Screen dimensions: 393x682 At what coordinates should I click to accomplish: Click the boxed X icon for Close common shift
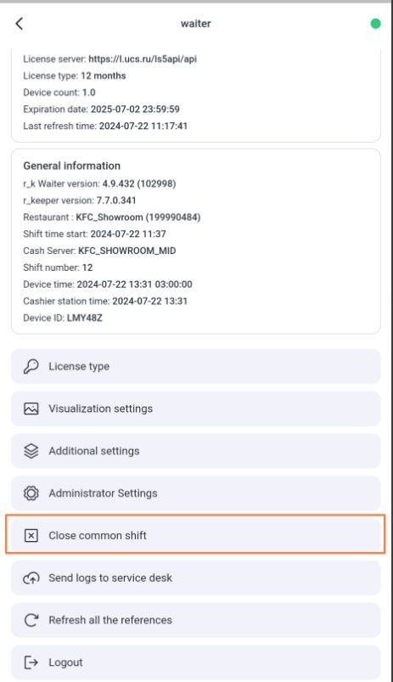coord(31,535)
